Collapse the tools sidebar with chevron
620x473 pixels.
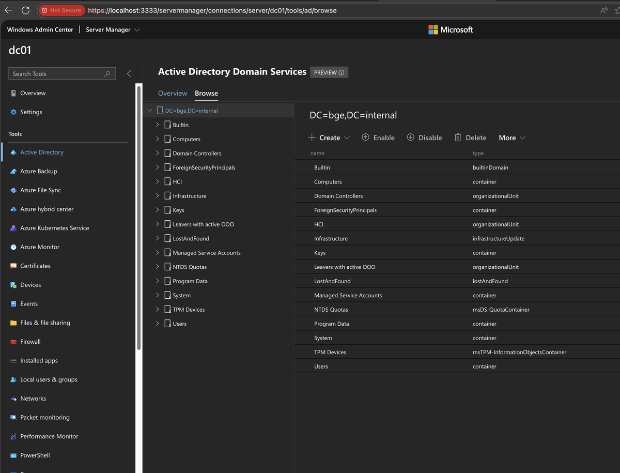pyautogui.click(x=129, y=74)
